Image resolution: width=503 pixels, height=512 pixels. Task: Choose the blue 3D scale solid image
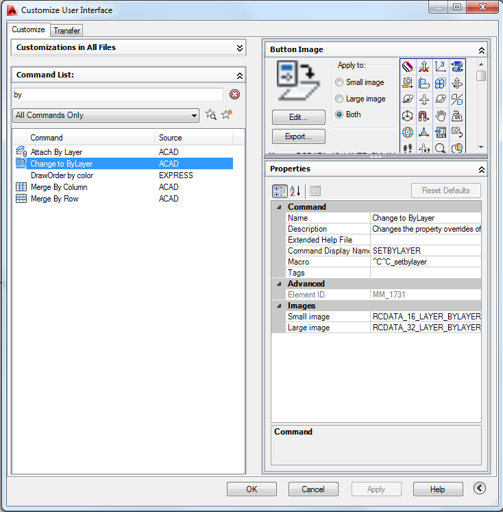pos(457,67)
